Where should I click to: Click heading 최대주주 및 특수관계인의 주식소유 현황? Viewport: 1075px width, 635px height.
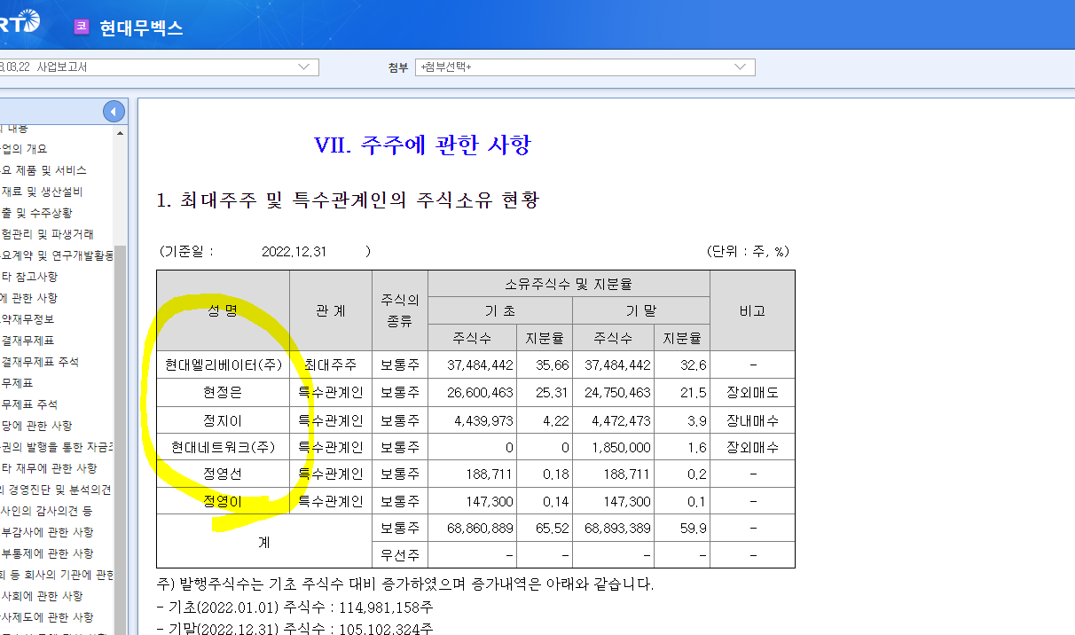tap(348, 200)
